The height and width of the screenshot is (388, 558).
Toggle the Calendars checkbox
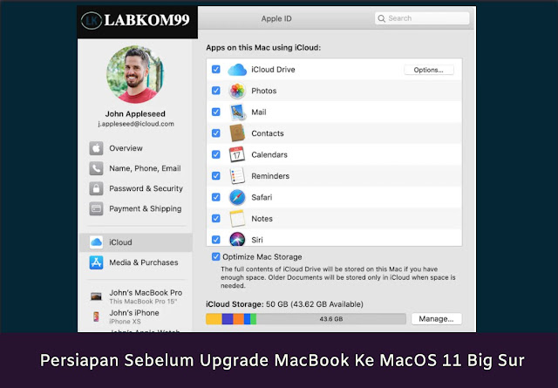[x=216, y=154]
